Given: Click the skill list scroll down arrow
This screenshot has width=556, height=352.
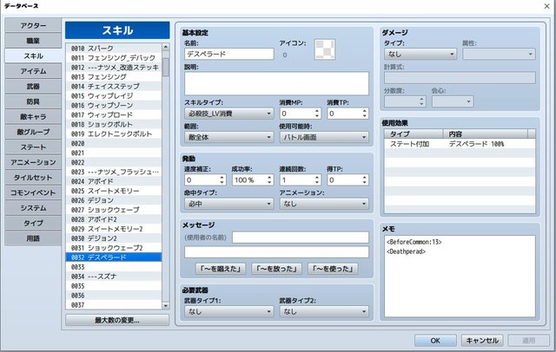Looking at the screenshot, I should [x=166, y=306].
